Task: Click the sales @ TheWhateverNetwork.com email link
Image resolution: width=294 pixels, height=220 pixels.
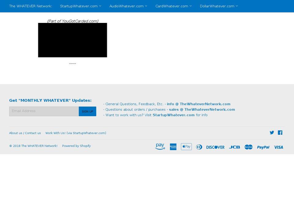Action: pos(202,110)
